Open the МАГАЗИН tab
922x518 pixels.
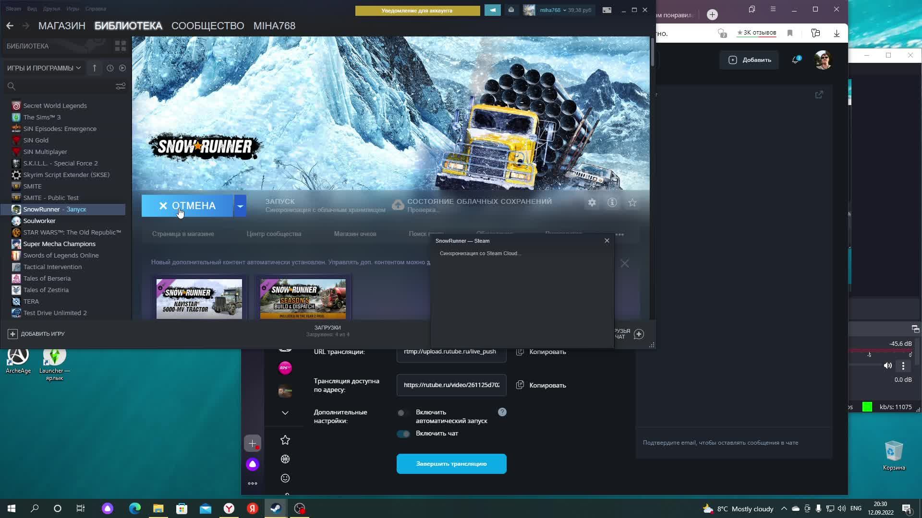point(61,26)
